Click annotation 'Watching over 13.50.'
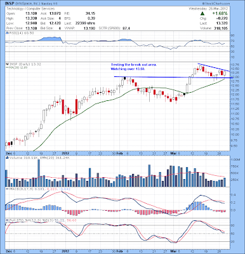Viewport: 245px width, 254px height. pos(128,69)
